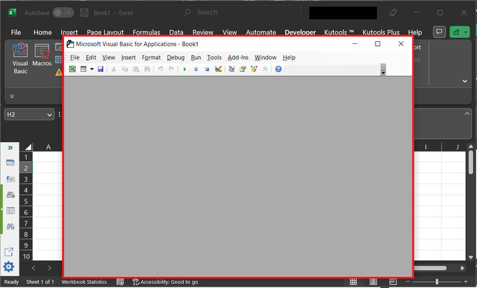Switch to Kutools Plus tab
This screenshot has width=477, height=288.
click(x=381, y=33)
